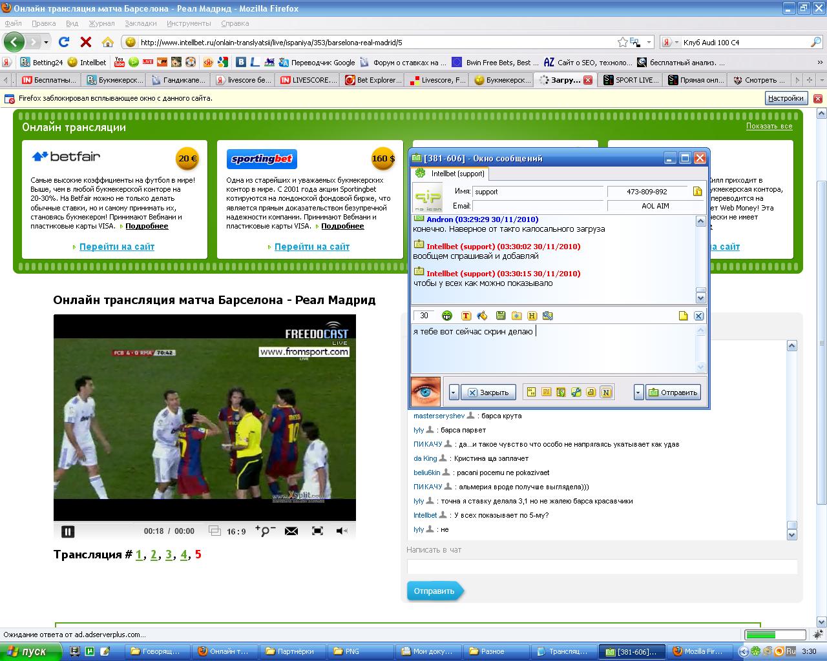
Task: Click the envelope icon in video player
Action: point(291,531)
